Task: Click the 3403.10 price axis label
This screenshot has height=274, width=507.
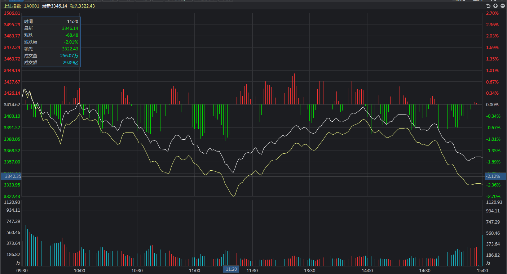Action: coord(12,116)
